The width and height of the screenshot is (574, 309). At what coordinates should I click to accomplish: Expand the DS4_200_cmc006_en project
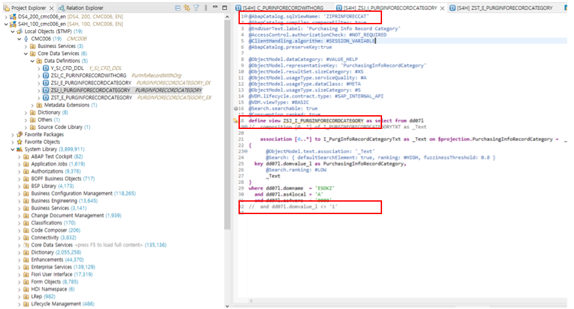6,17
